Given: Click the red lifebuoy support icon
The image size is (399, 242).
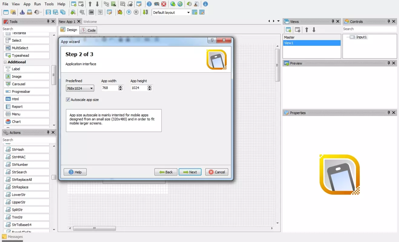Looking at the screenshot, I should (x=164, y=4).
